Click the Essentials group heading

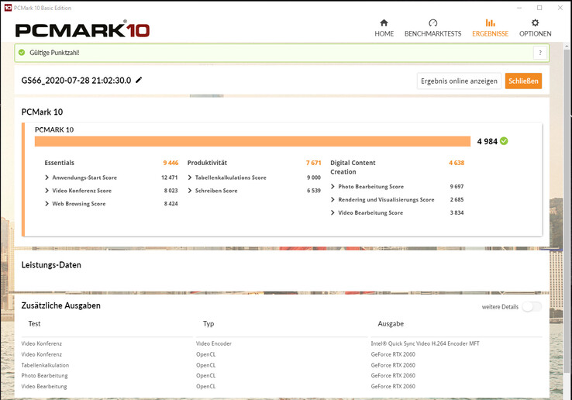(59, 163)
